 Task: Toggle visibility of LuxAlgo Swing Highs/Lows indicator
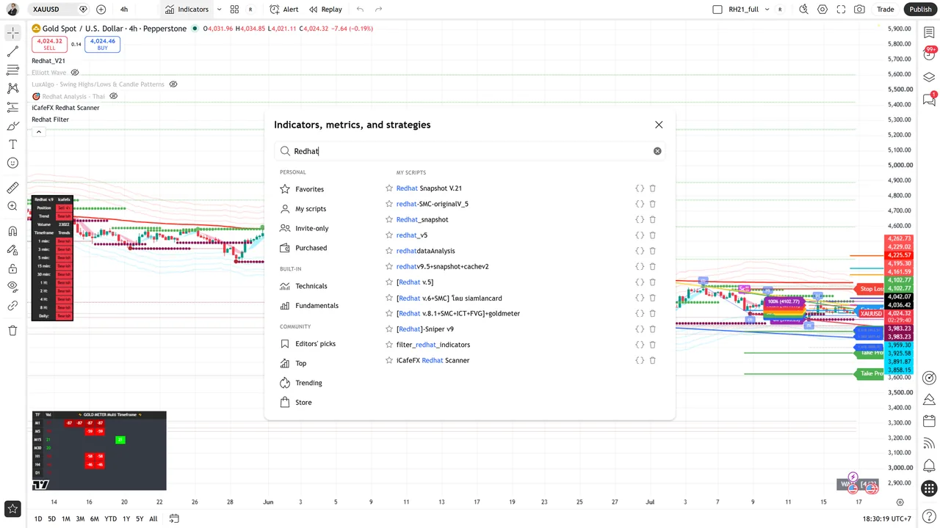173,84
